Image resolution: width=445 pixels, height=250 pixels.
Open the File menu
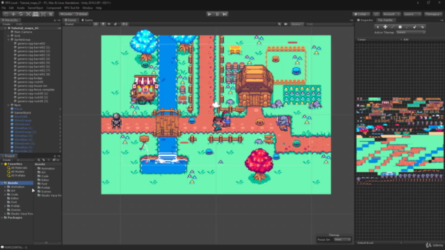tap(3, 8)
